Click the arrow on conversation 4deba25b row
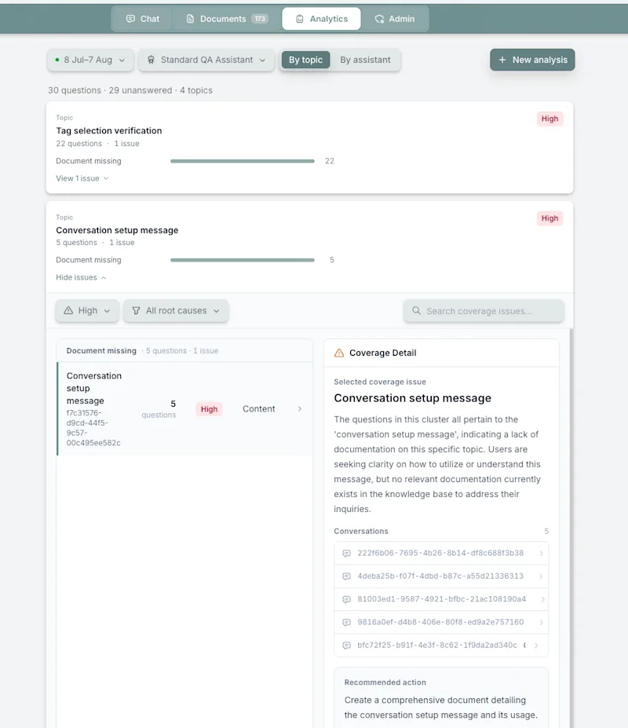The image size is (628, 728). 541,576
